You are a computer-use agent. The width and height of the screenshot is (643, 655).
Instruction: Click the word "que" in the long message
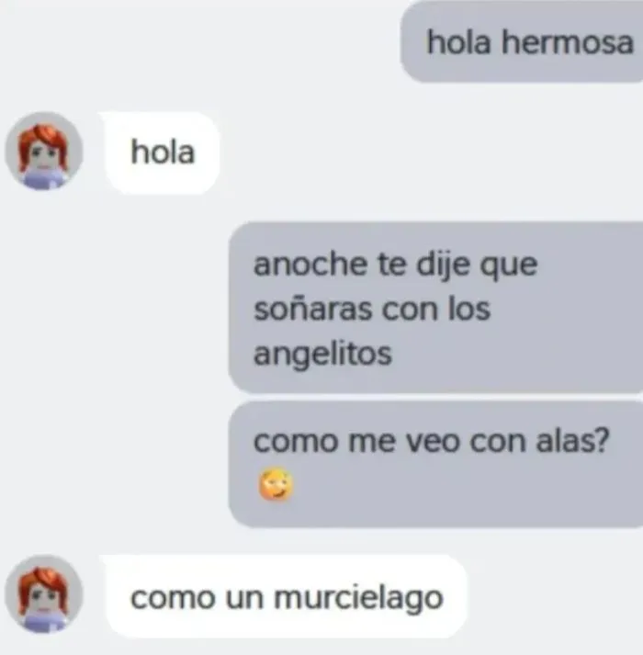509,267
